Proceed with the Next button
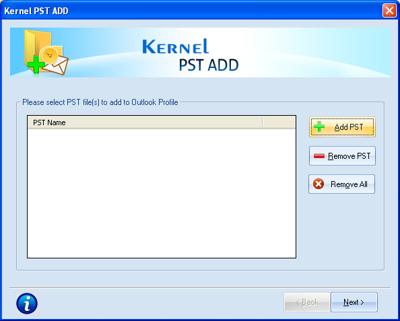The image size is (400, 321). tap(354, 302)
